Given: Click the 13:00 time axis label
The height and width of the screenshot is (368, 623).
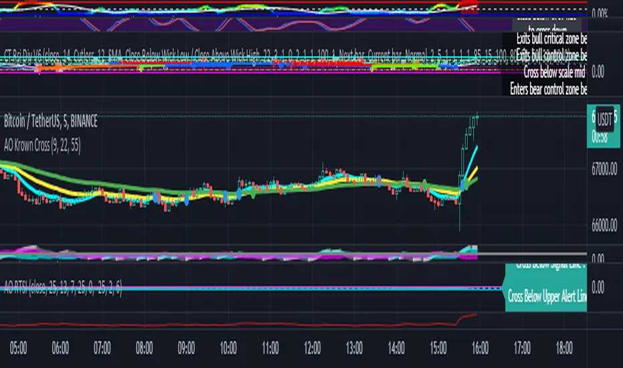Looking at the screenshot, I should pyautogui.click(x=354, y=348).
